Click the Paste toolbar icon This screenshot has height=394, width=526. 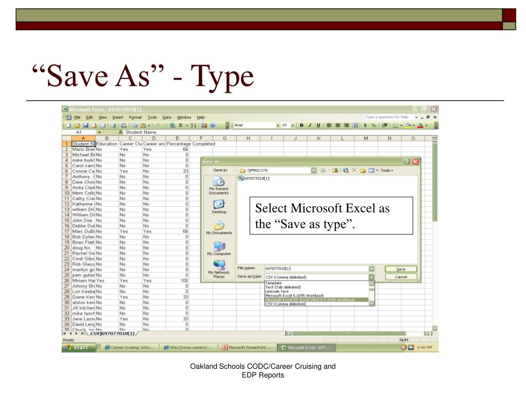coord(143,125)
